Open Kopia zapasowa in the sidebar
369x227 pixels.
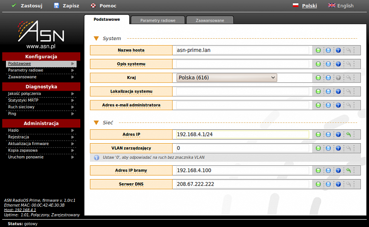pos(41,151)
